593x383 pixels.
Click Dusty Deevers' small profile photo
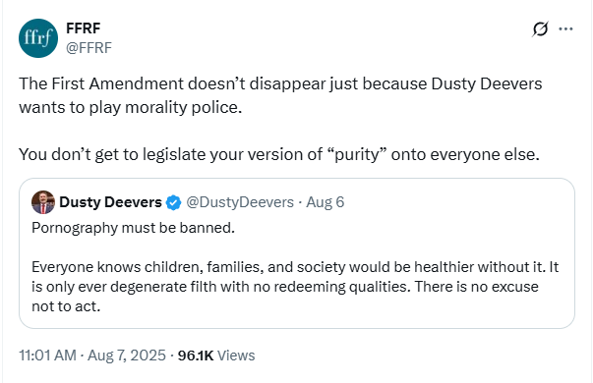tap(43, 202)
